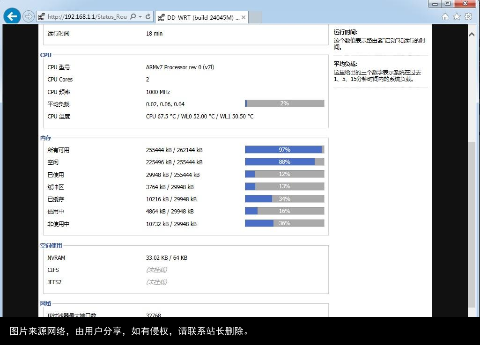Viewport: 480px width, 345px height.
Task: Click the scrollbar up arrow
Action: click(x=472, y=33)
